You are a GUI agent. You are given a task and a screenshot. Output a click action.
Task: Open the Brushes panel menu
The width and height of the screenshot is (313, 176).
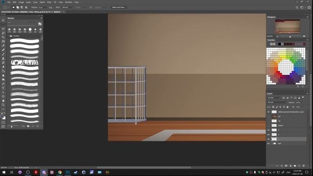click(41, 18)
